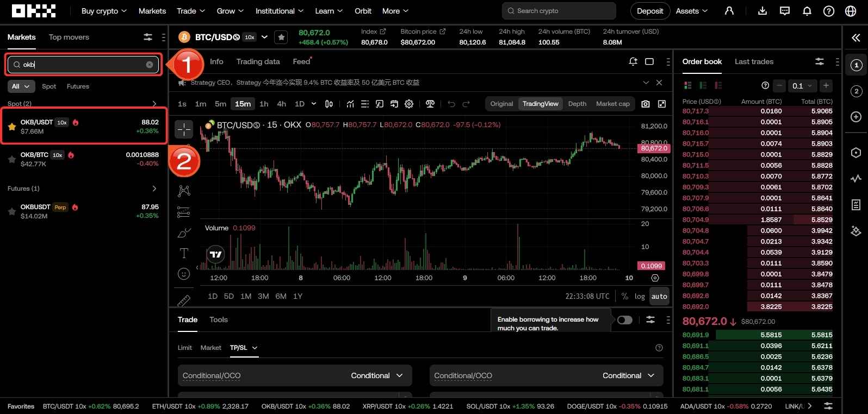Open TP/SL order type dropdown
This screenshot has height=414, width=868.
click(x=244, y=348)
